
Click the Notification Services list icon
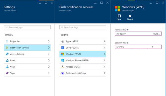pyautogui.click(x=7, y=48)
